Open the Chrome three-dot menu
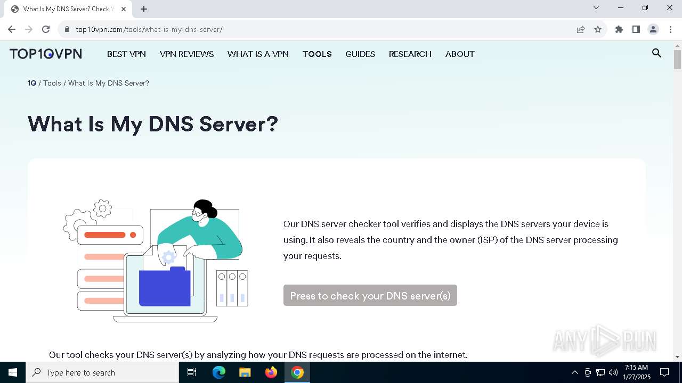This screenshot has width=682, height=383. pyautogui.click(x=670, y=29)
